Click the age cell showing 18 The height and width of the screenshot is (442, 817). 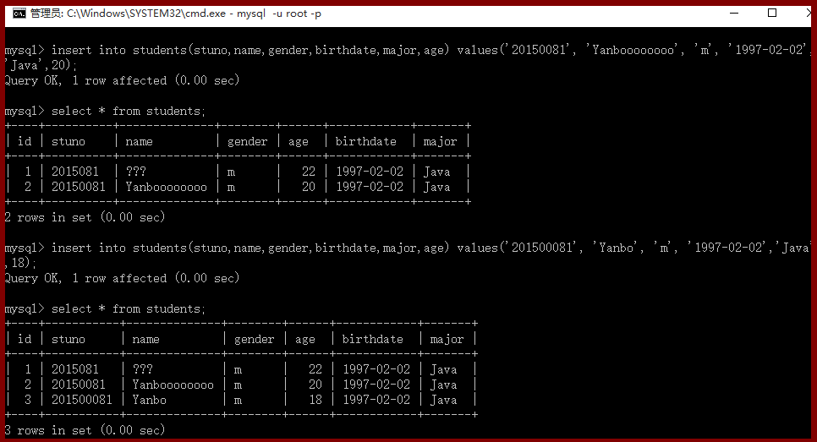click(x=315, y=400)
